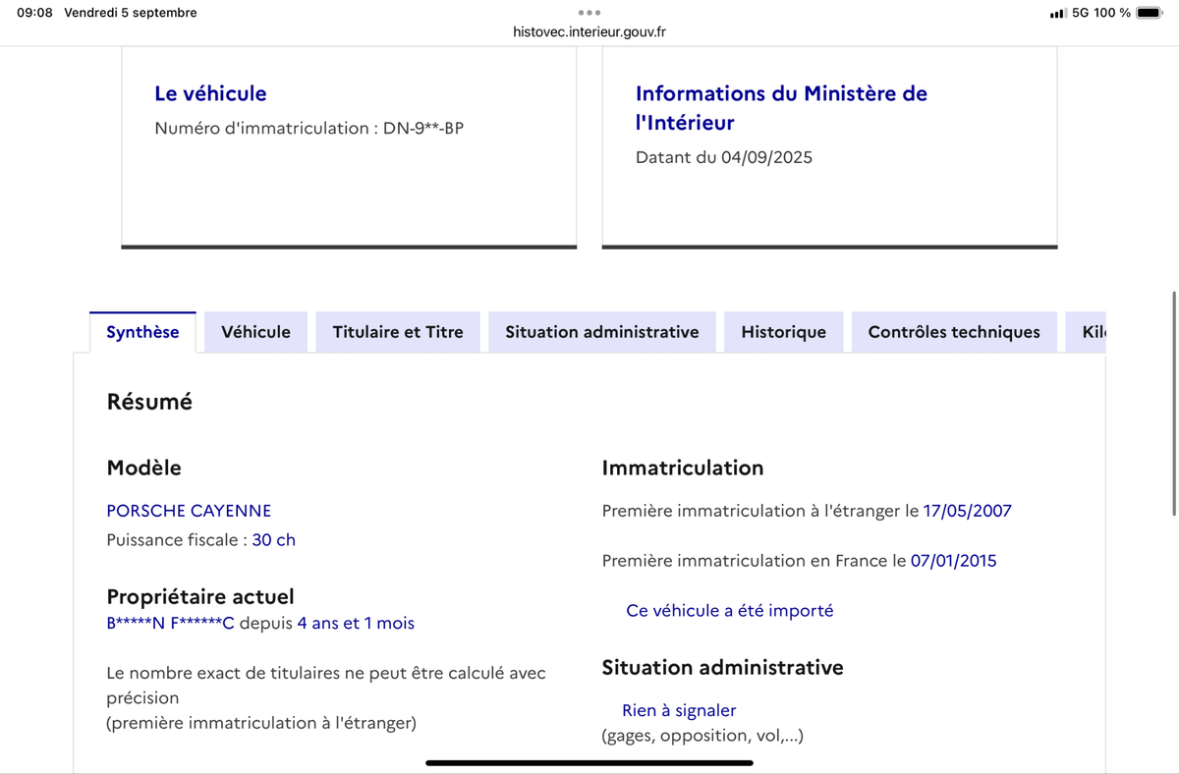Tap the three-dot multitasking menu
The height and width of the screenshot is (774, 1179).
(x=589, y=13)
